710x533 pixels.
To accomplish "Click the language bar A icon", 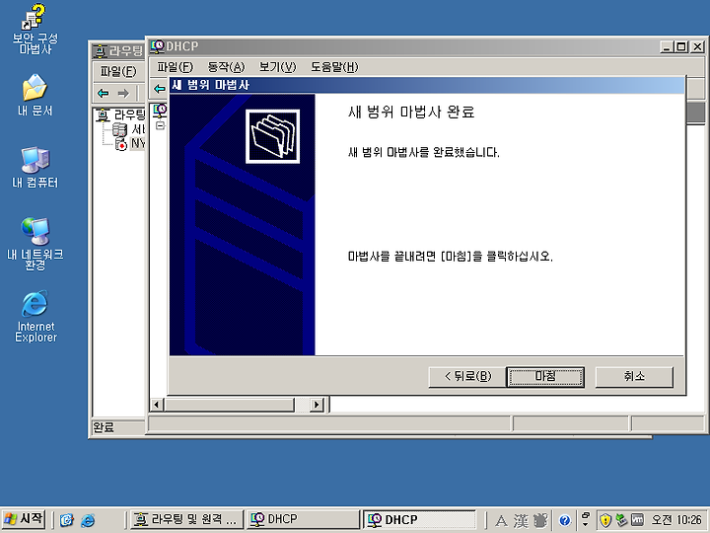I will (501, 521).
